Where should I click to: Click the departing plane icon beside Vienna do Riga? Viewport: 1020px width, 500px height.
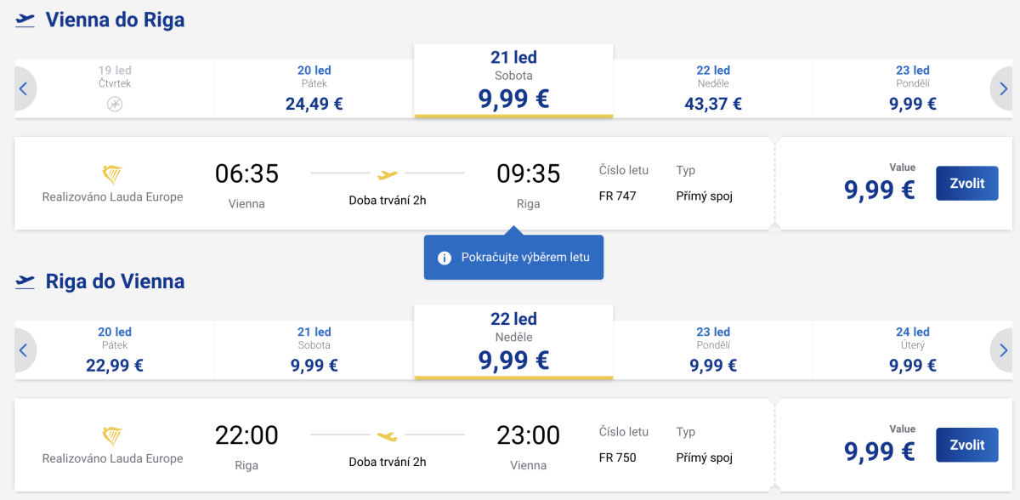click(x=25, y=20)
